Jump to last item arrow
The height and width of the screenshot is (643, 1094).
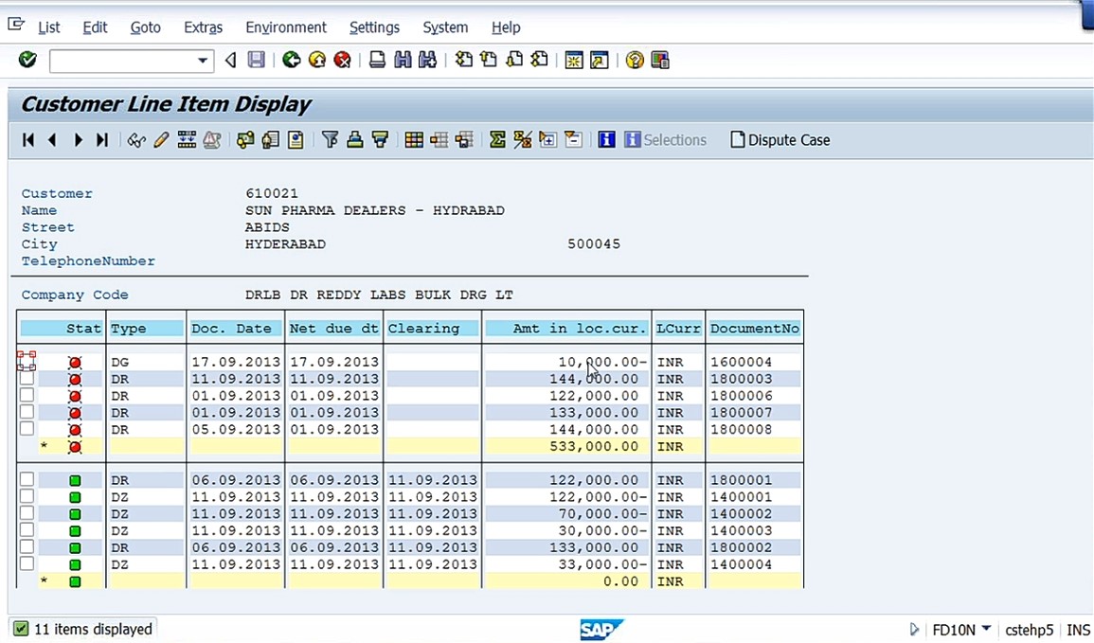pyautogui.click(x=102, y=140)
